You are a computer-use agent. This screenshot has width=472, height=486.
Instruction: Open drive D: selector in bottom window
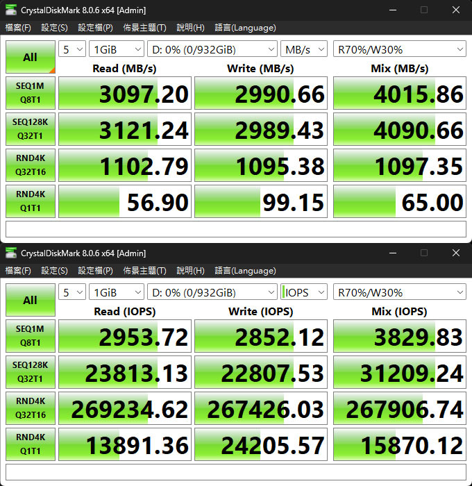click(212, 292)
